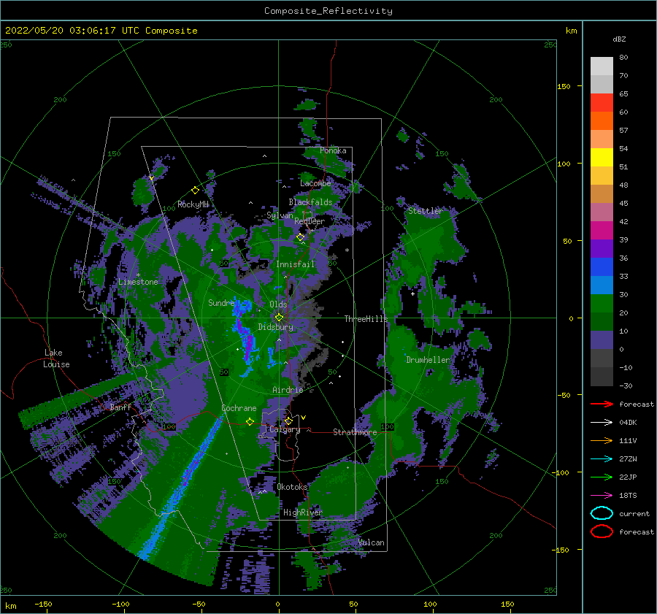Select the cyan 27ZW arrow icon
Image resolution: width=657 pixels, height=614 pixels.
click(x=602, y=459)
